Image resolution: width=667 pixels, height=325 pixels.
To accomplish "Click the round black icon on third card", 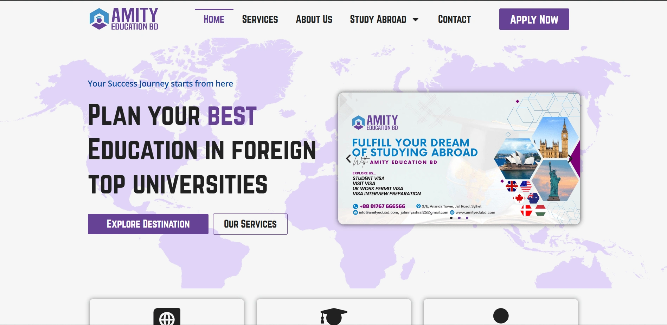I will pyautogui.click(x=501, y=316).
